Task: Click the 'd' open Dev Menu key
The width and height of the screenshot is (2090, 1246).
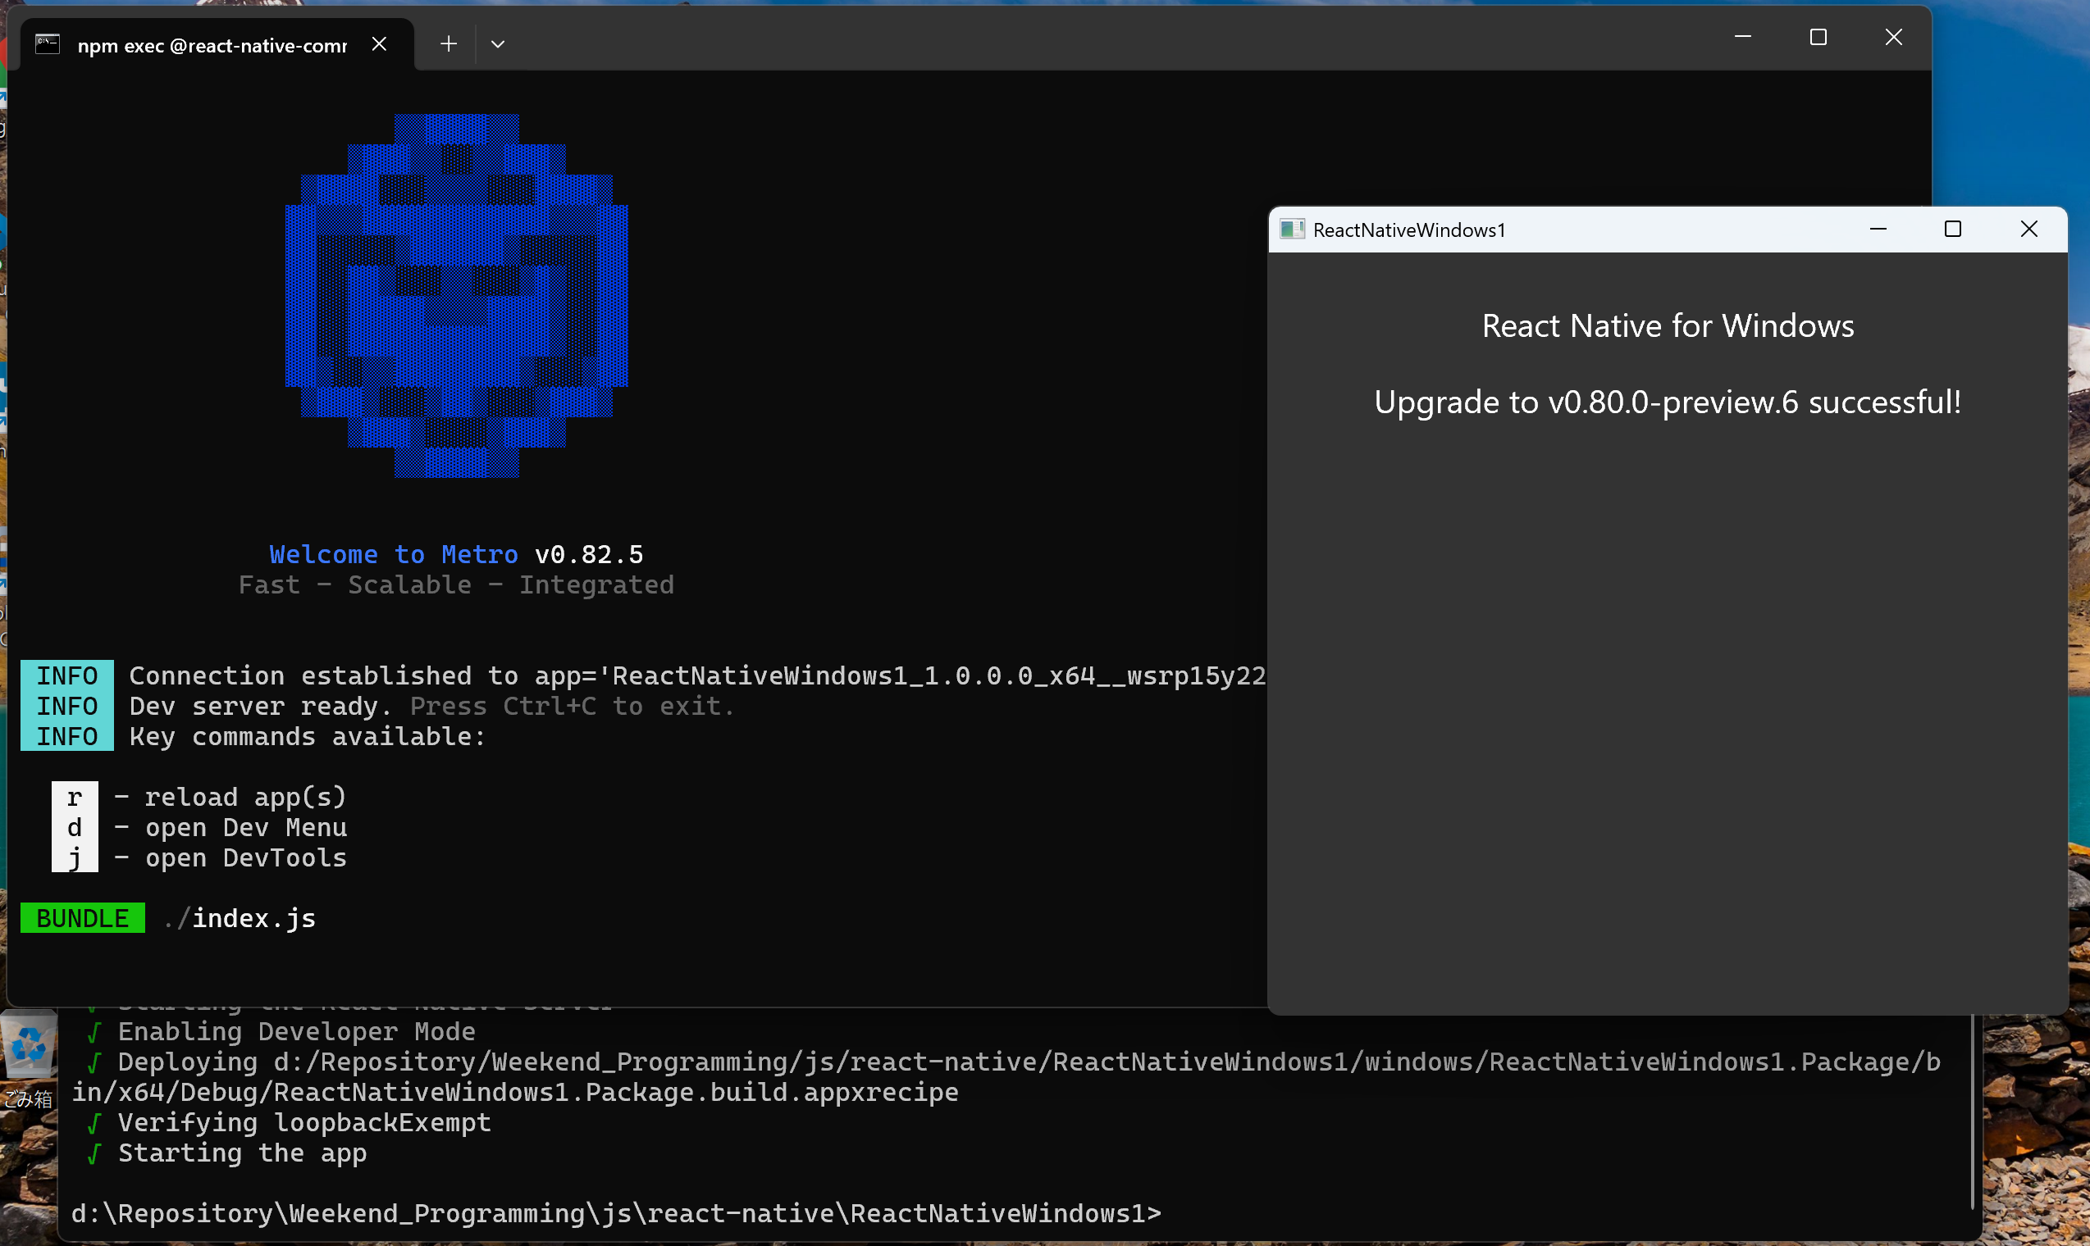Action: pyautogui.click(x=75, y=827)
